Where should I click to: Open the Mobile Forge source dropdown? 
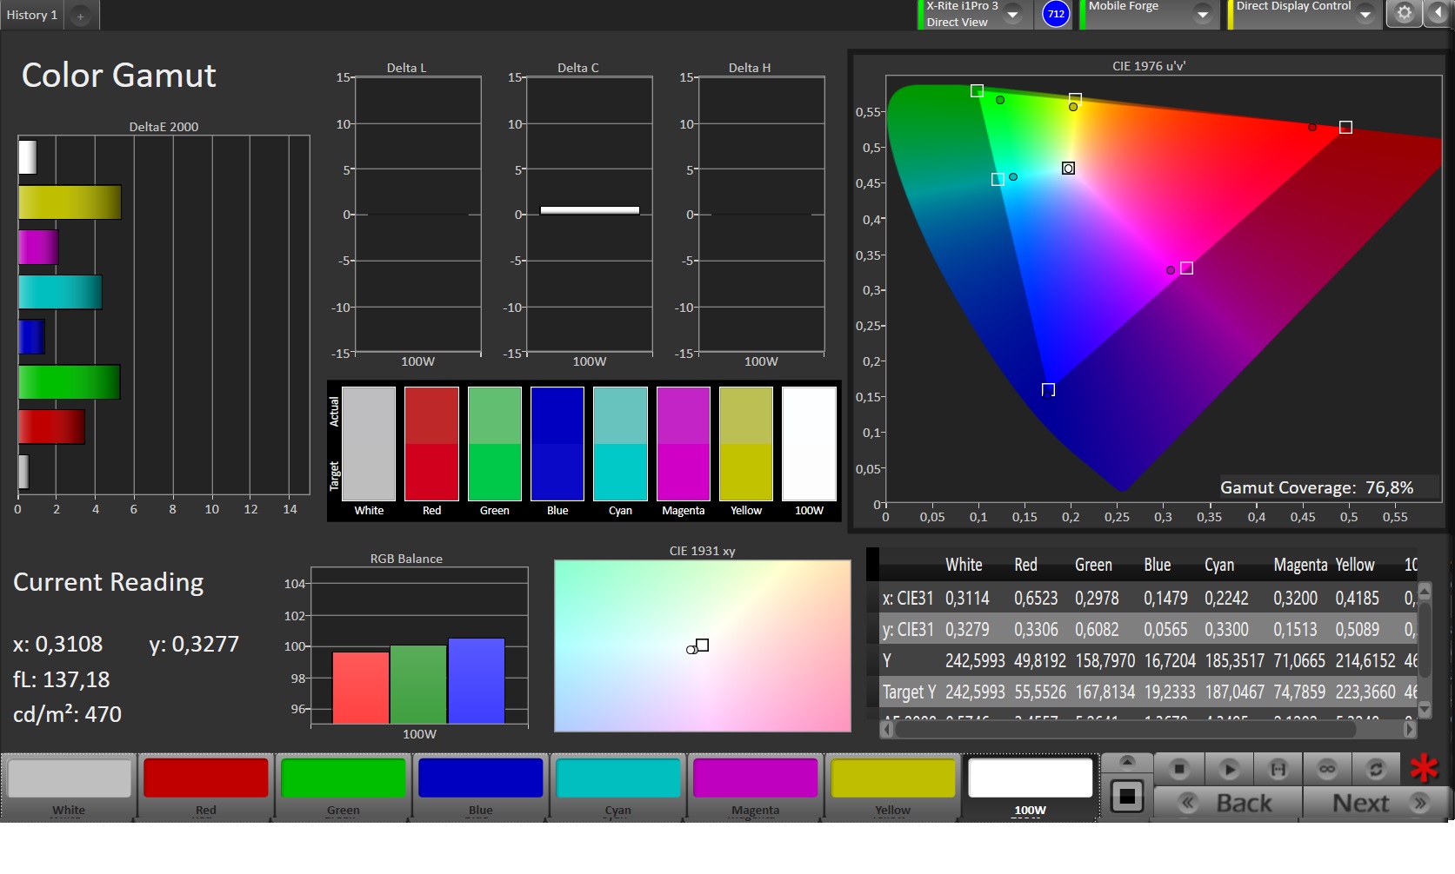tap(1202, 15)
